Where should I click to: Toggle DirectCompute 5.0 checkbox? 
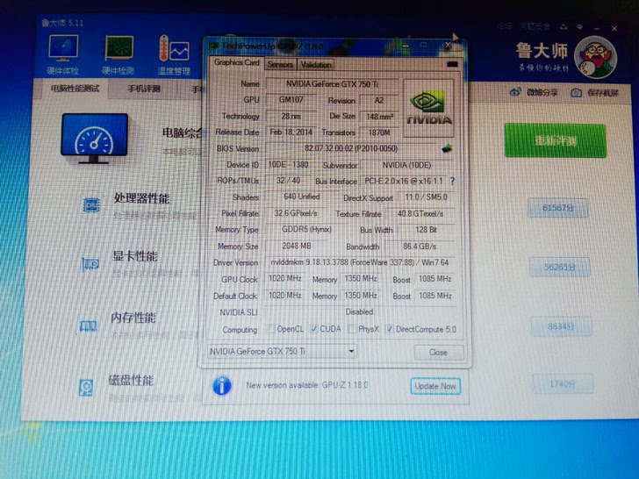point(390,329)
